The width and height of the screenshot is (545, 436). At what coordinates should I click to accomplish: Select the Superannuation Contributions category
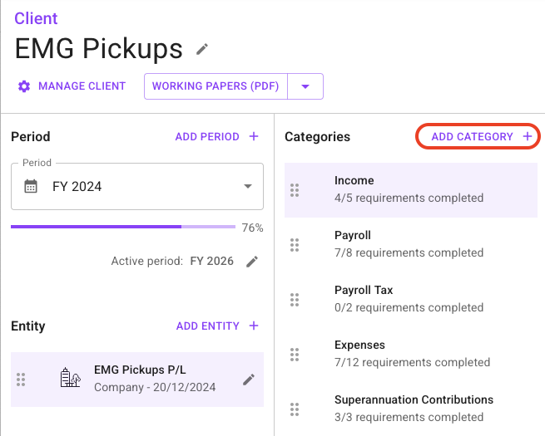coord(414,409)
